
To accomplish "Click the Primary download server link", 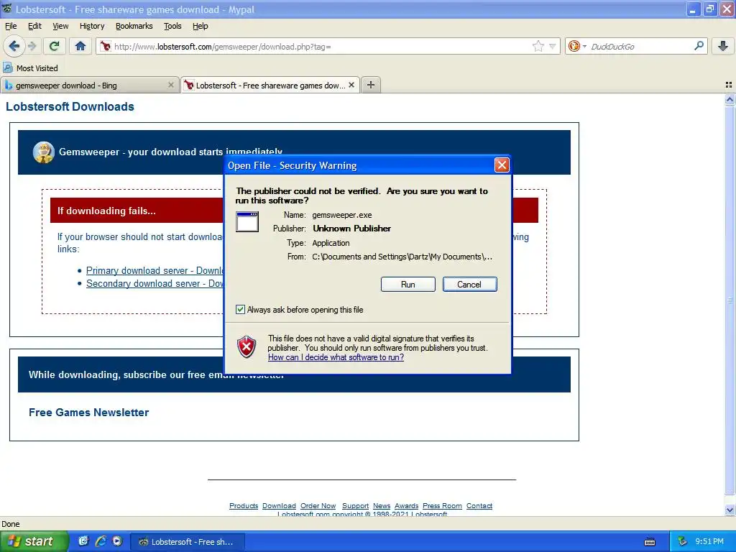I will (154, 270).
